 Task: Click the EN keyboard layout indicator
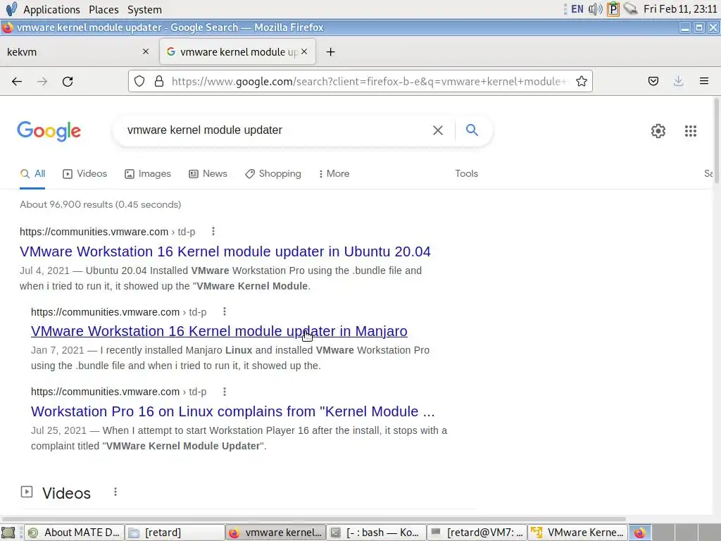[577, 9]
